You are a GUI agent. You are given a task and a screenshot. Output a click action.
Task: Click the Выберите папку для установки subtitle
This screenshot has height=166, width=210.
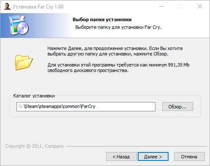tap(118, 27)
